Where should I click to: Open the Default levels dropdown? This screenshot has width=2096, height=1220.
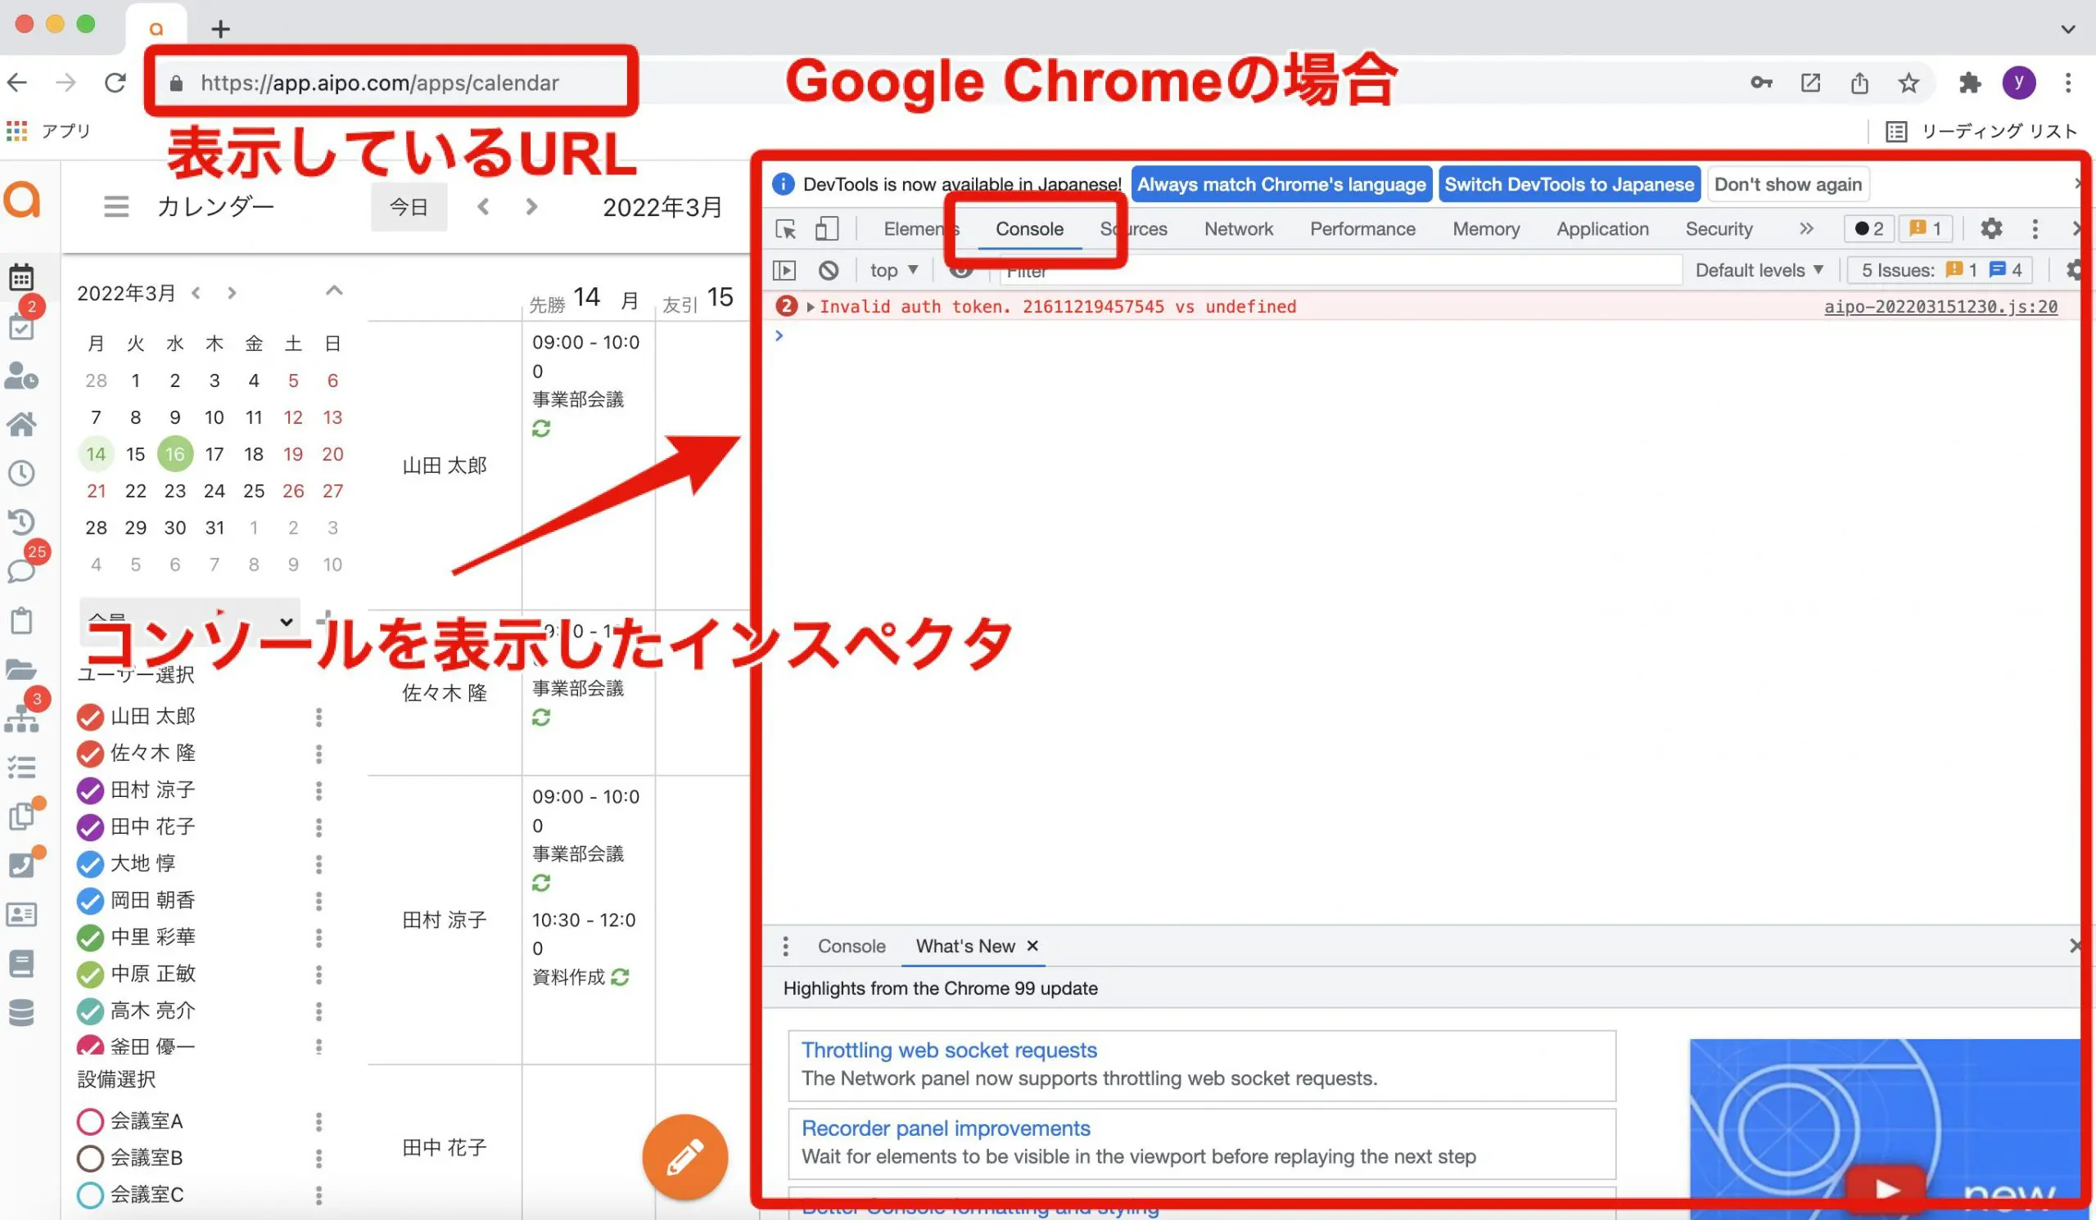pos(1759,270)
